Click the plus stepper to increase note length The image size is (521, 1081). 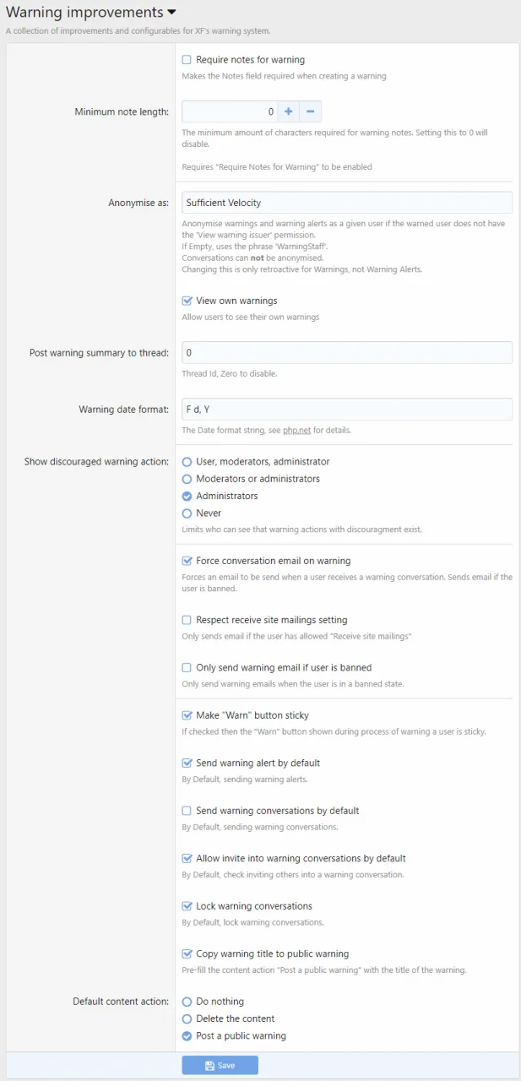pos(288,111)
